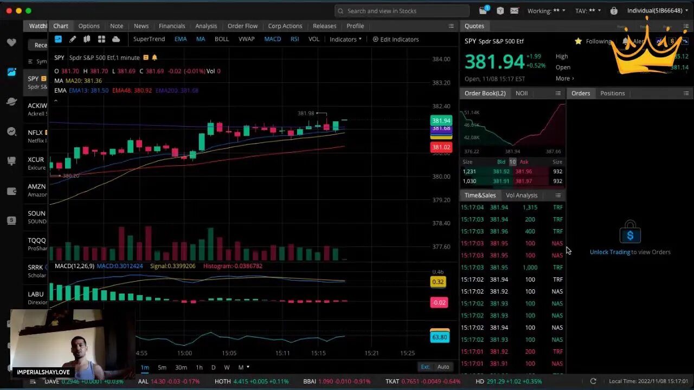694x390 pixels.
Task: Open the notifications folder icon in top bar
Action: (483, 10)
